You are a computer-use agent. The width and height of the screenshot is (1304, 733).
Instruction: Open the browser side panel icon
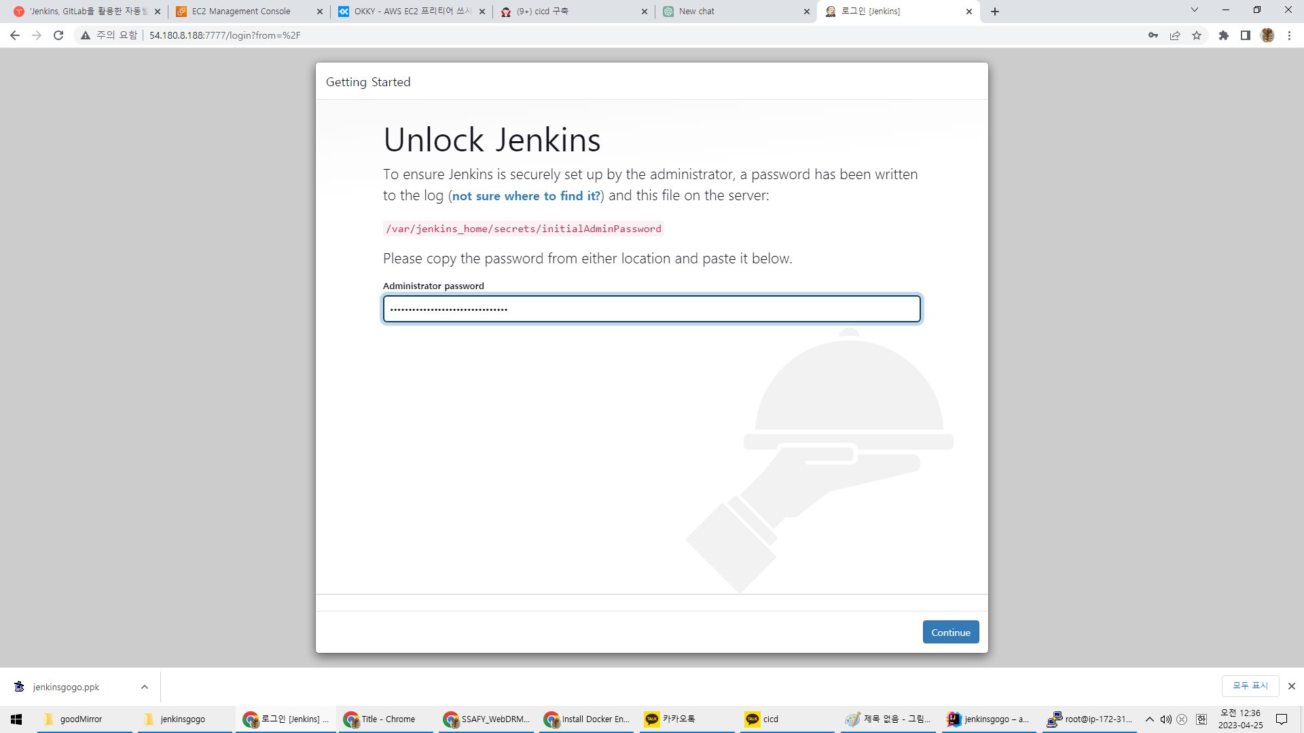pyautogui.click(x=1246, y=35)
